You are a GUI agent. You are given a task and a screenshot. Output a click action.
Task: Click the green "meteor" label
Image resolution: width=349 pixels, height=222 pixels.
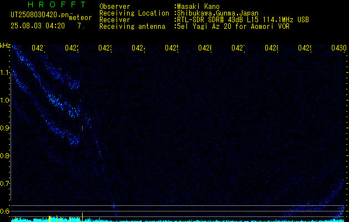click(80, 18)
